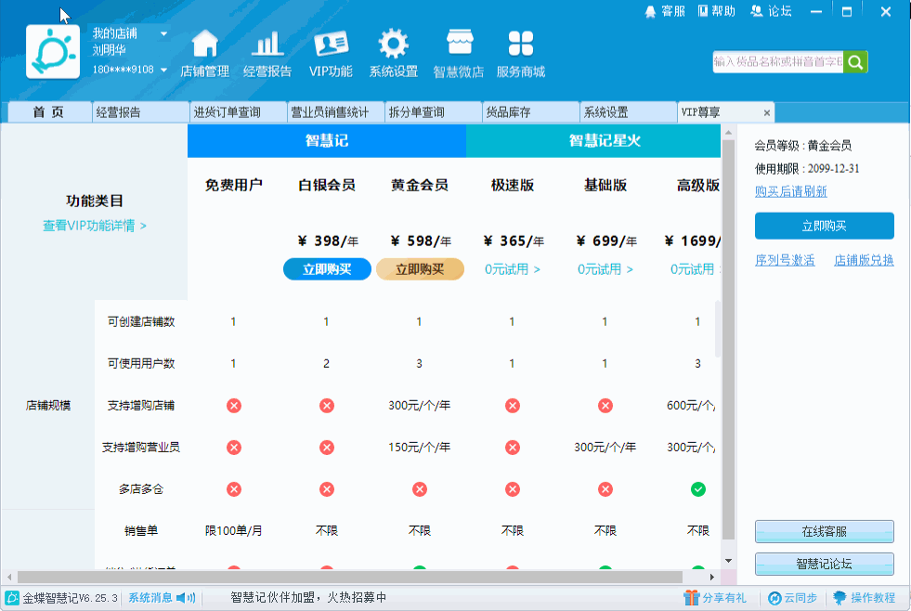The image size is (911, 611).
Task: Click the 可使用用户数 row label
Action: (141, 364)
